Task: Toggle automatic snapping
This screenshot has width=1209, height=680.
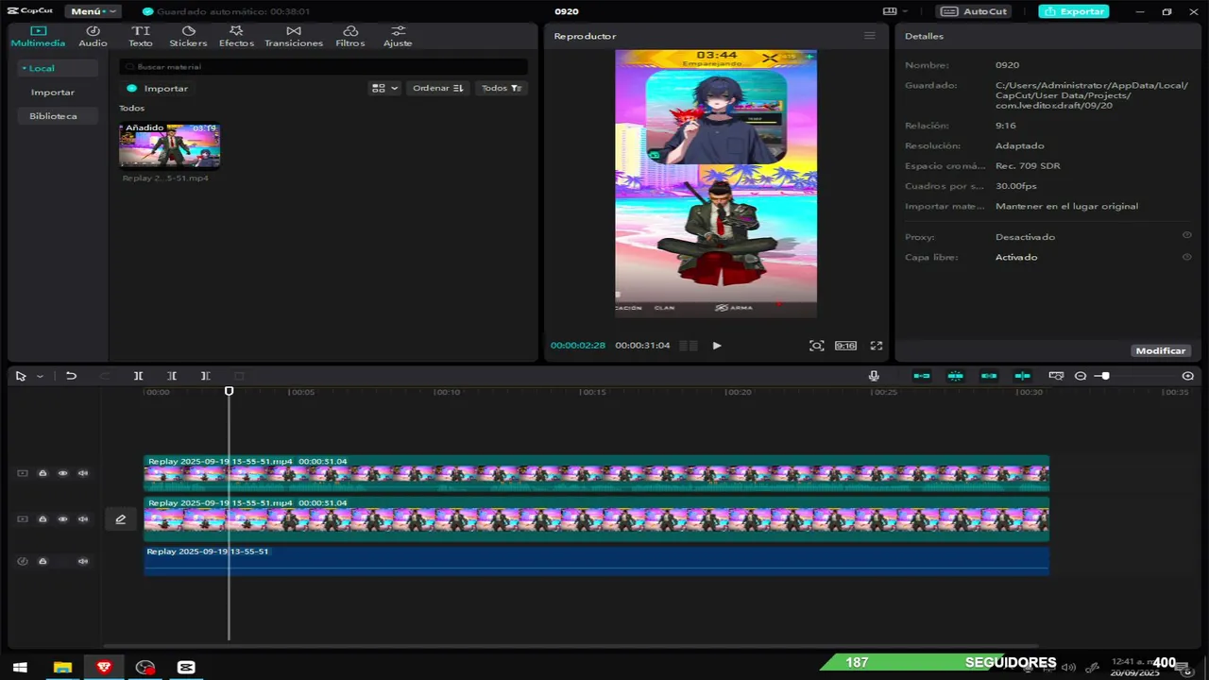Action: (x=955, y=376)
